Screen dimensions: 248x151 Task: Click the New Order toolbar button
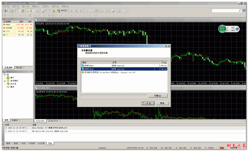(x=46, y=11)
